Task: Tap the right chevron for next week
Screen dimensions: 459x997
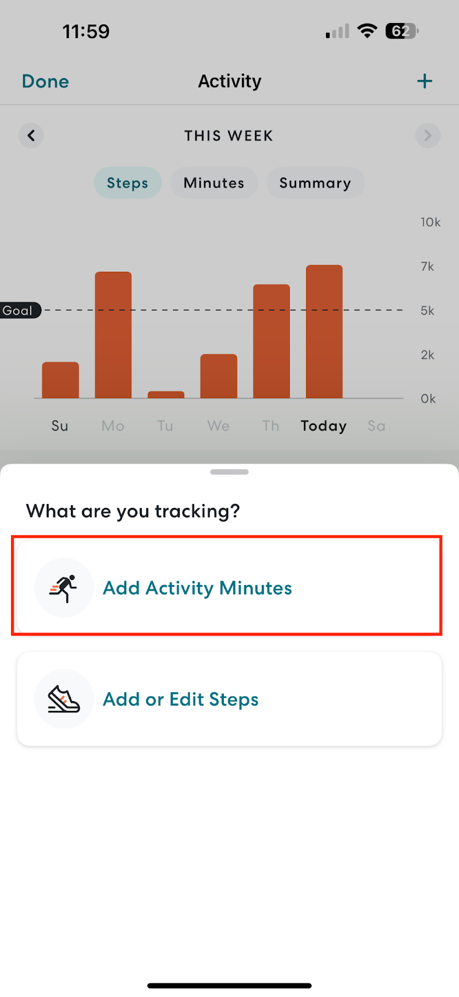Action: 427,135
